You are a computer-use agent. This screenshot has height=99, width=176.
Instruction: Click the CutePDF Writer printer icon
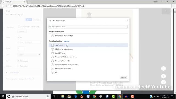[53, 53]
